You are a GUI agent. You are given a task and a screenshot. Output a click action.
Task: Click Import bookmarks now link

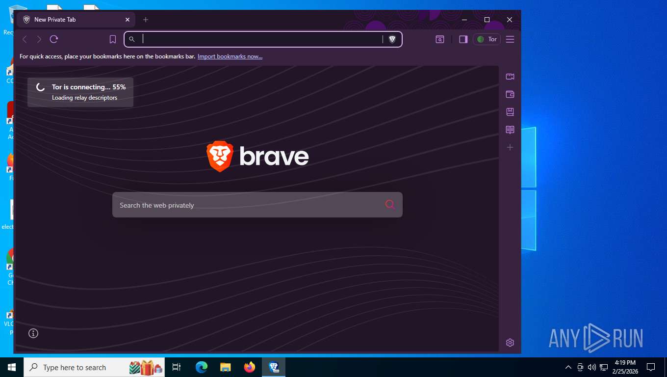click(230, 56)
